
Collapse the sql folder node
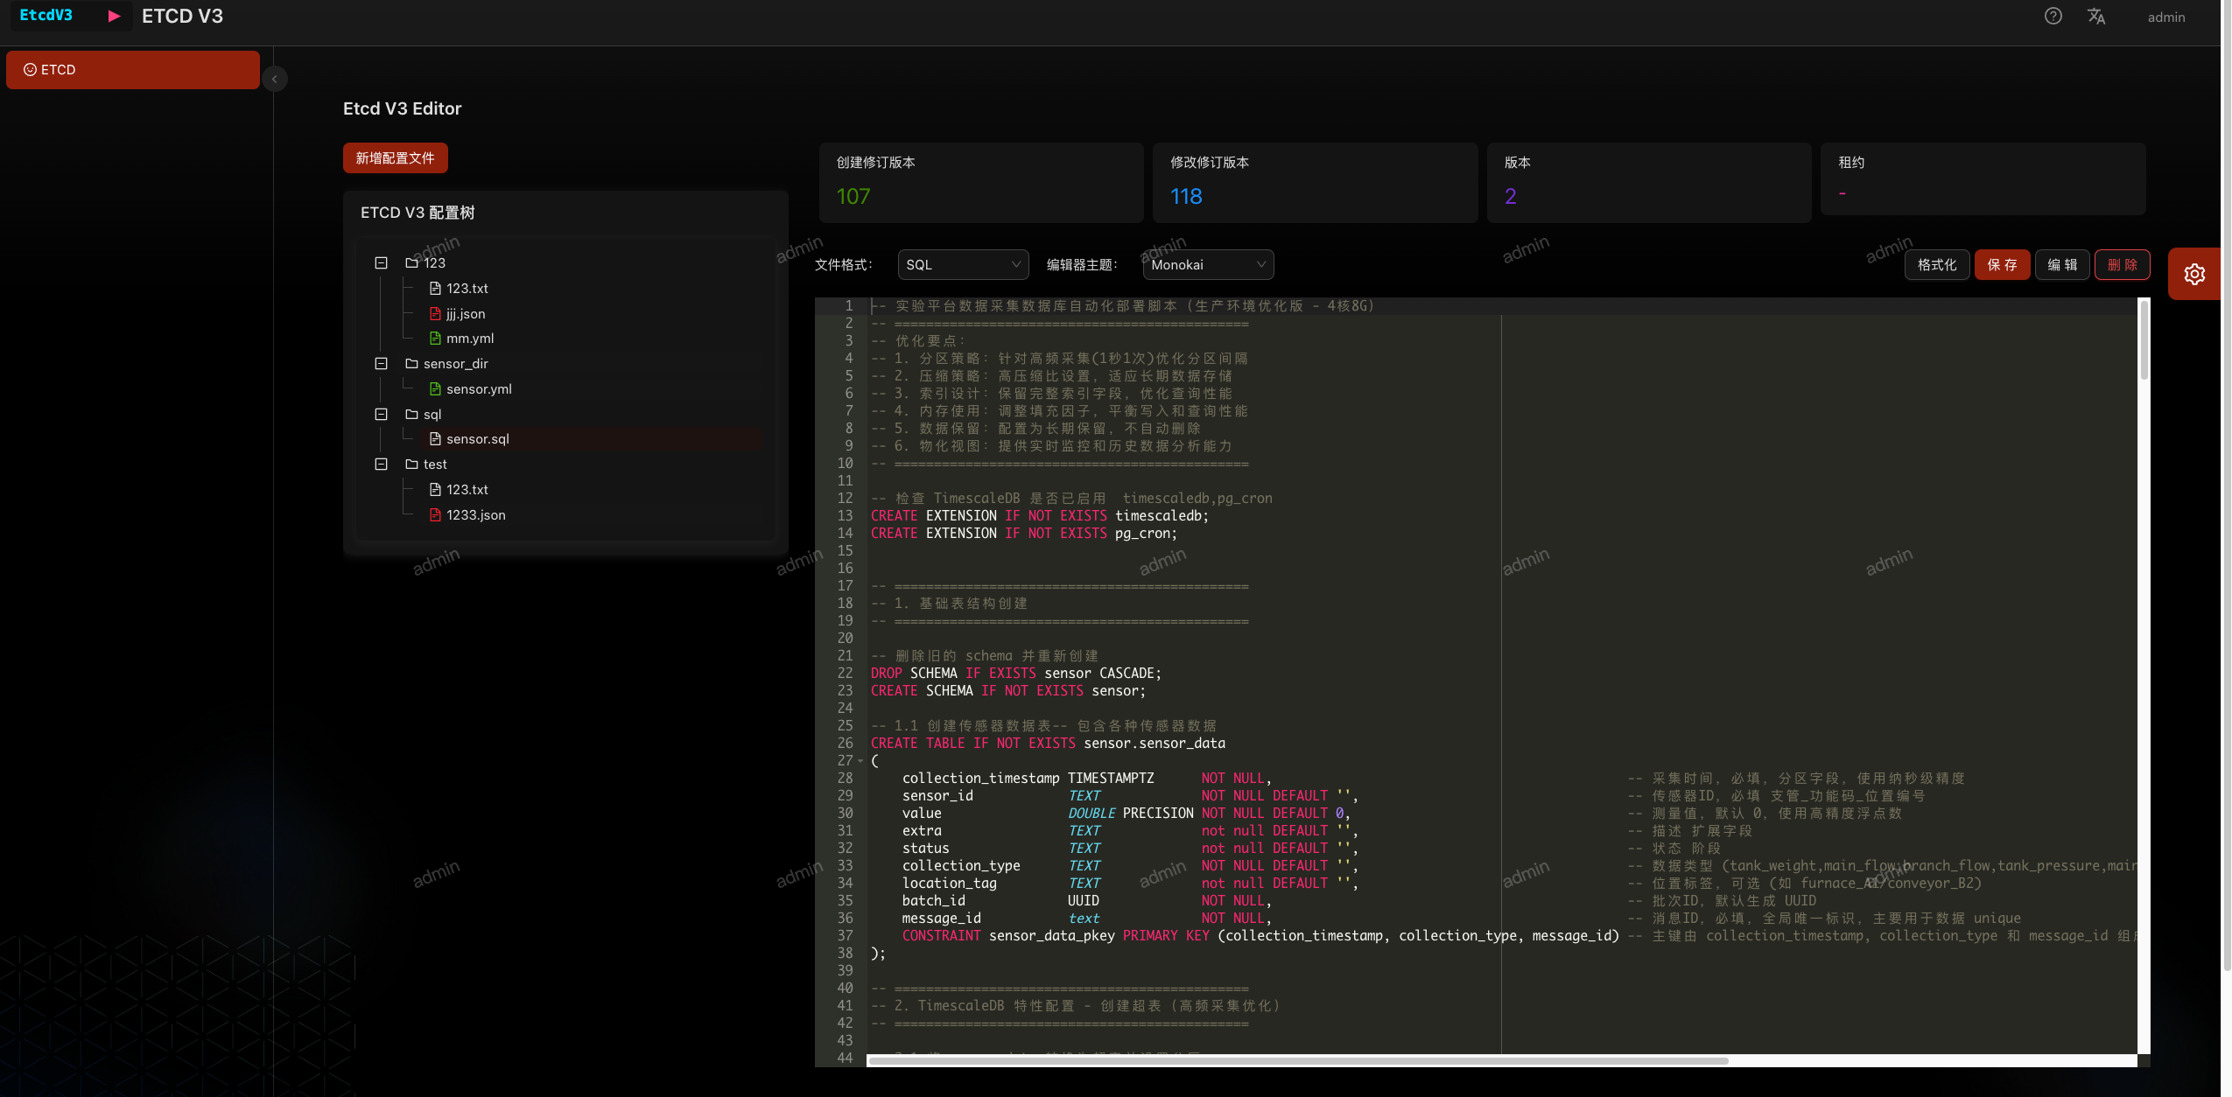click(x=381, y=414)
